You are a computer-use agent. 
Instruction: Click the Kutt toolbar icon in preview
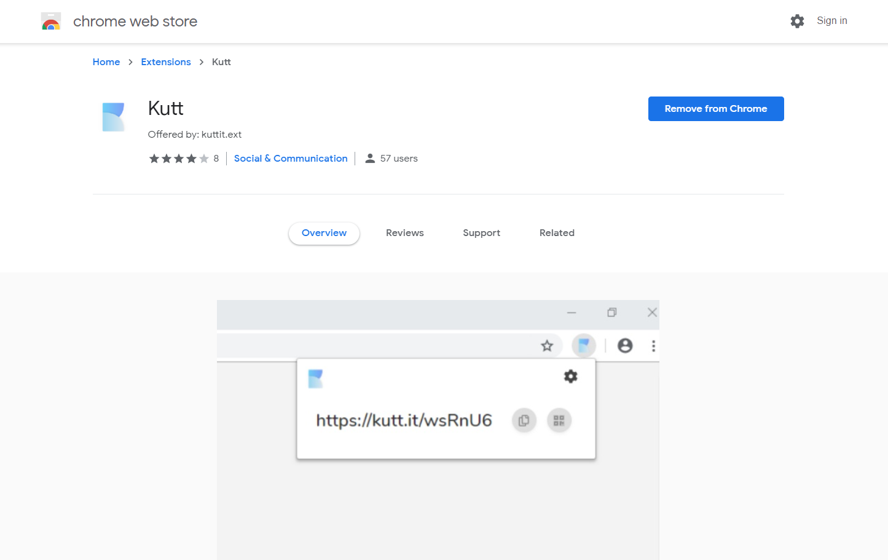tap(584, 345)
